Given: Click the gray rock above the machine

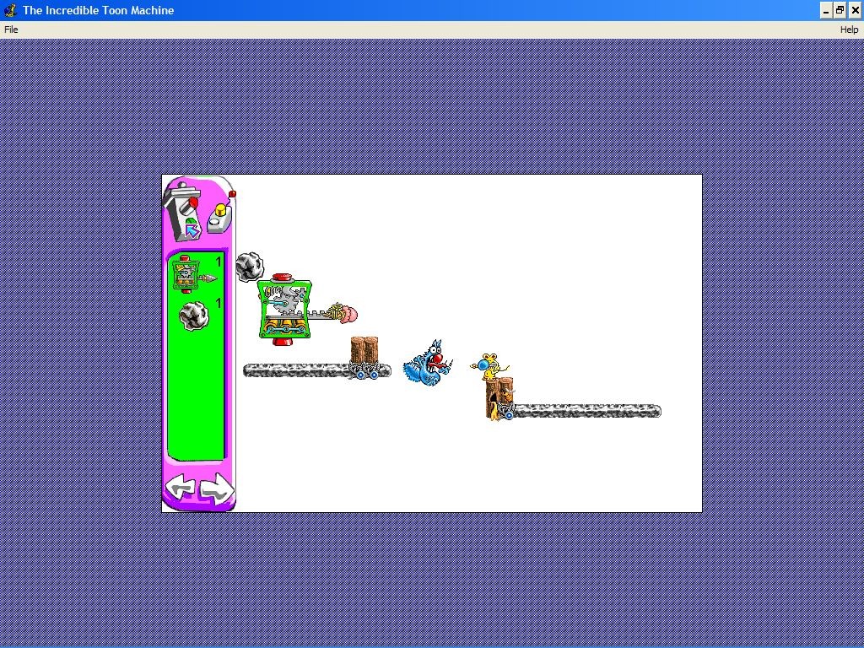Looking at the screenshot, I should point(250,267).
